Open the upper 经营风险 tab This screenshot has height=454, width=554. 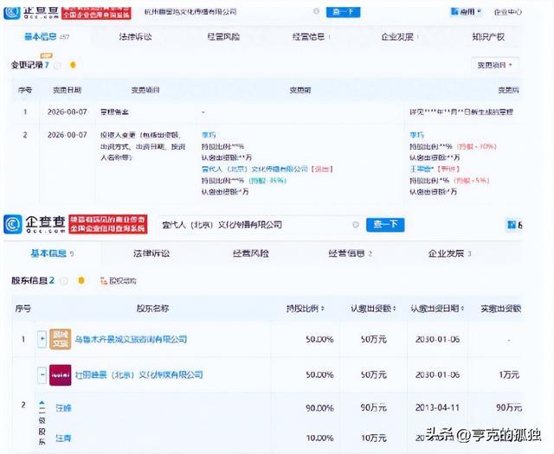click(x=223, y=36)
